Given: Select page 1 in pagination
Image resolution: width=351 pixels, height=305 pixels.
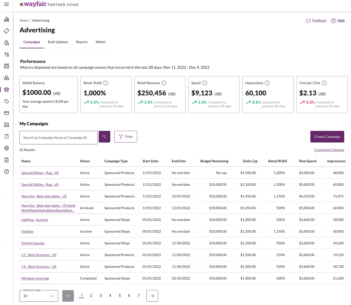Looking at the screenshot, I should (82, 296).
